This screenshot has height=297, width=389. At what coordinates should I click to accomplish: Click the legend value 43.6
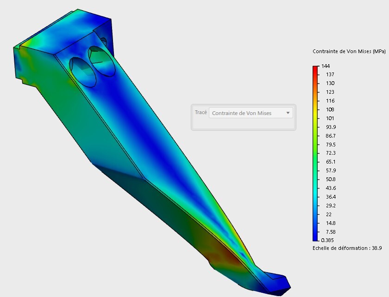tap(331, 188)
